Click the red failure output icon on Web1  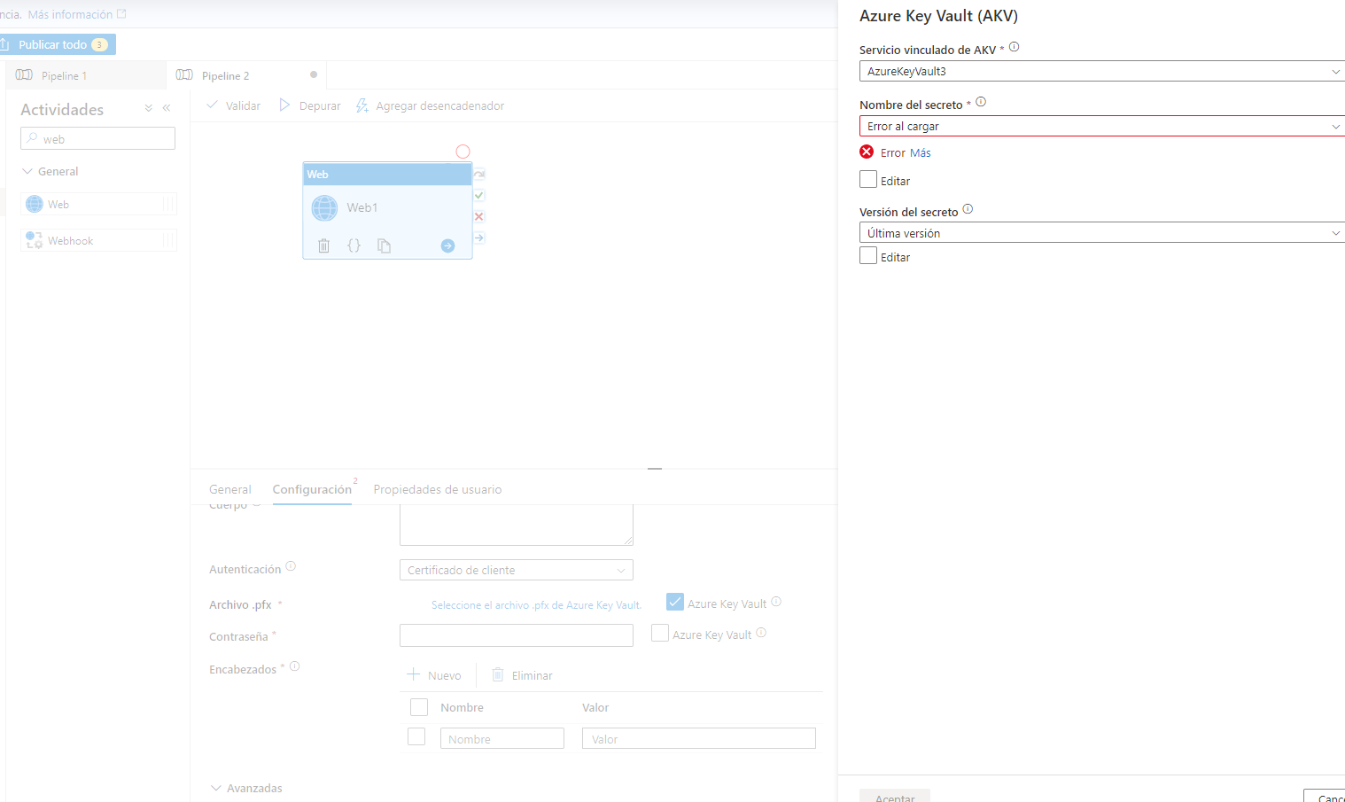478,216
